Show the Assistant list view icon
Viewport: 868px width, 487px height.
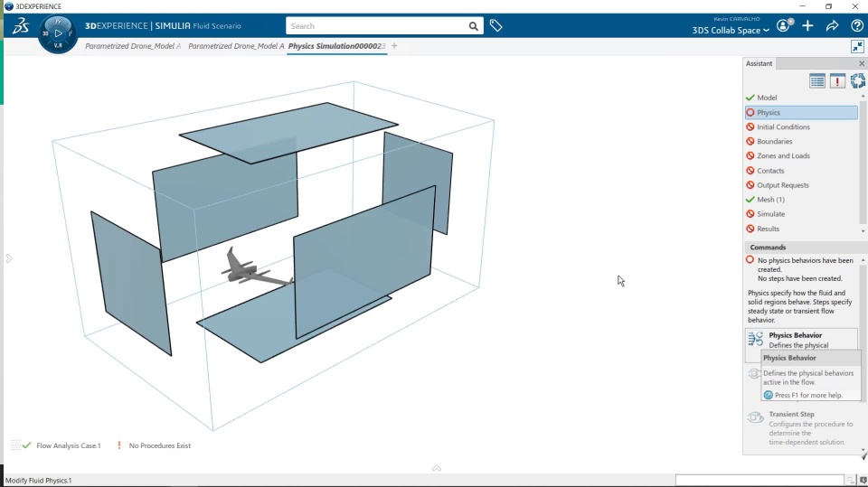click(x=817, y=80)
